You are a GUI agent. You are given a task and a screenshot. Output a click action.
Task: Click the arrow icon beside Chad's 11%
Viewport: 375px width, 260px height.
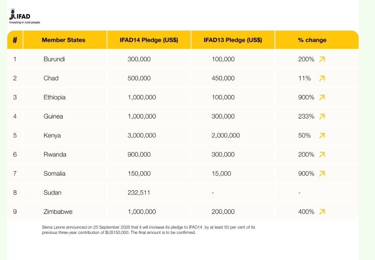[x=322, y=78]
